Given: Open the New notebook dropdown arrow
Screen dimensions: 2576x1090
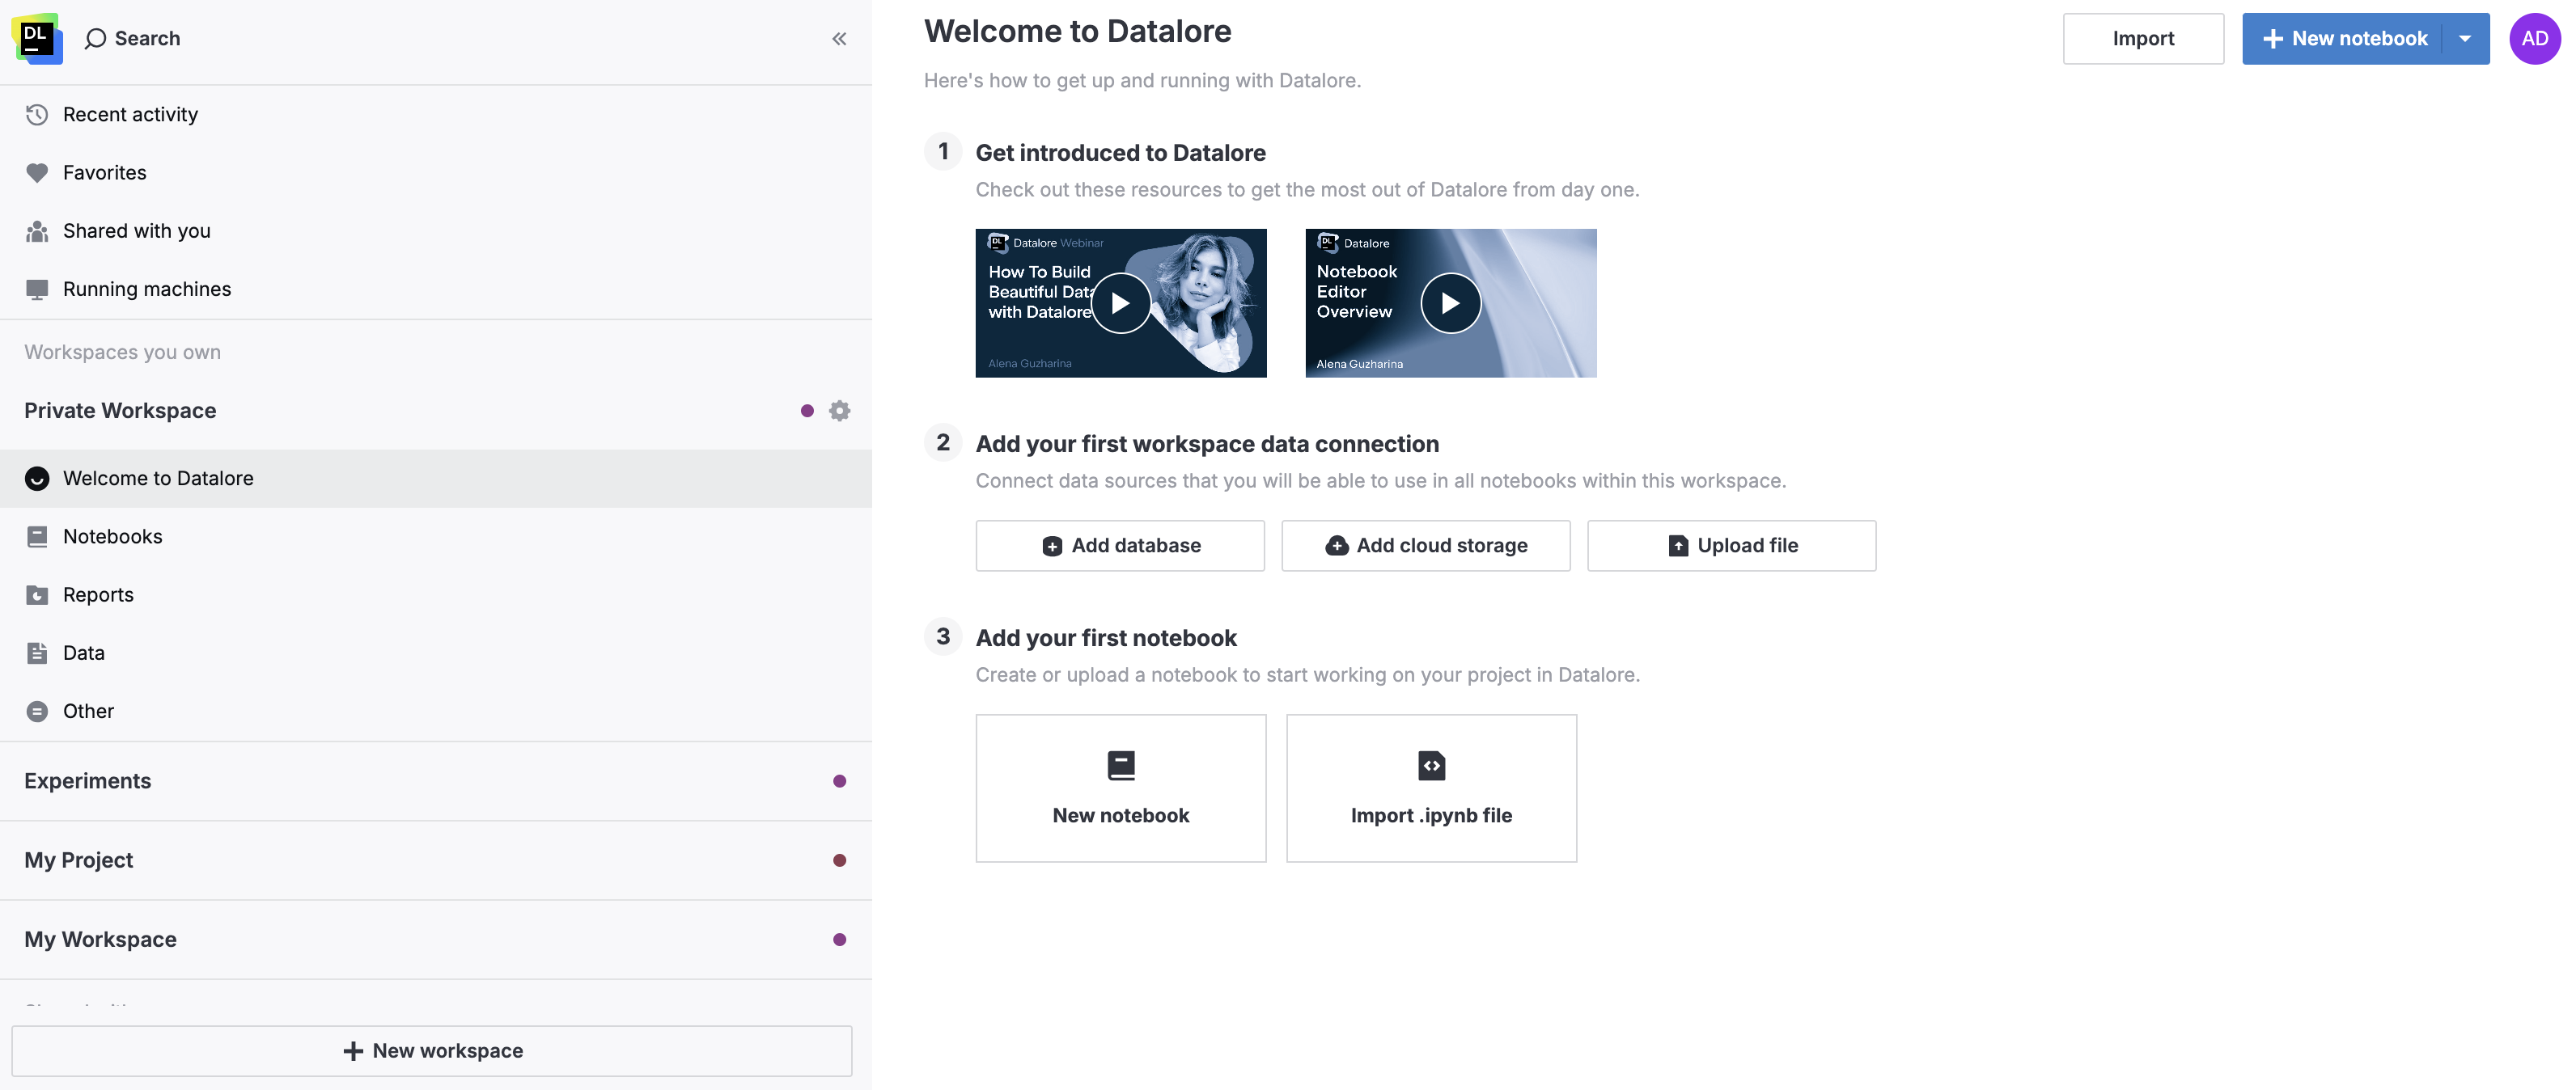Looking at the screenshot, I should click(2464, 38).
